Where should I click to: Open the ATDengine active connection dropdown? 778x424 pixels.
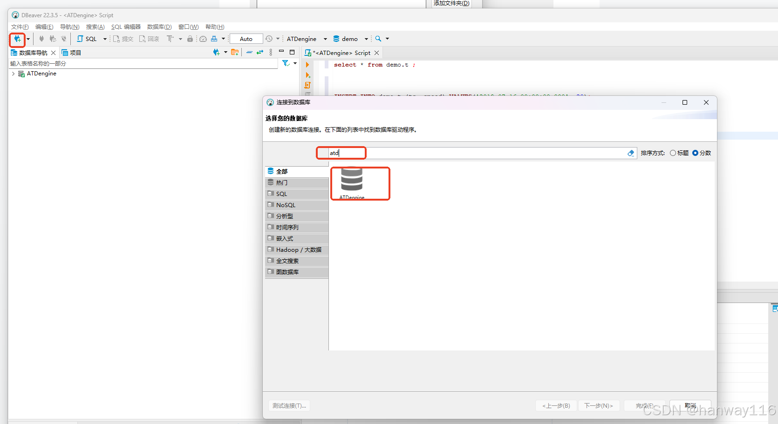click(325, 39)
